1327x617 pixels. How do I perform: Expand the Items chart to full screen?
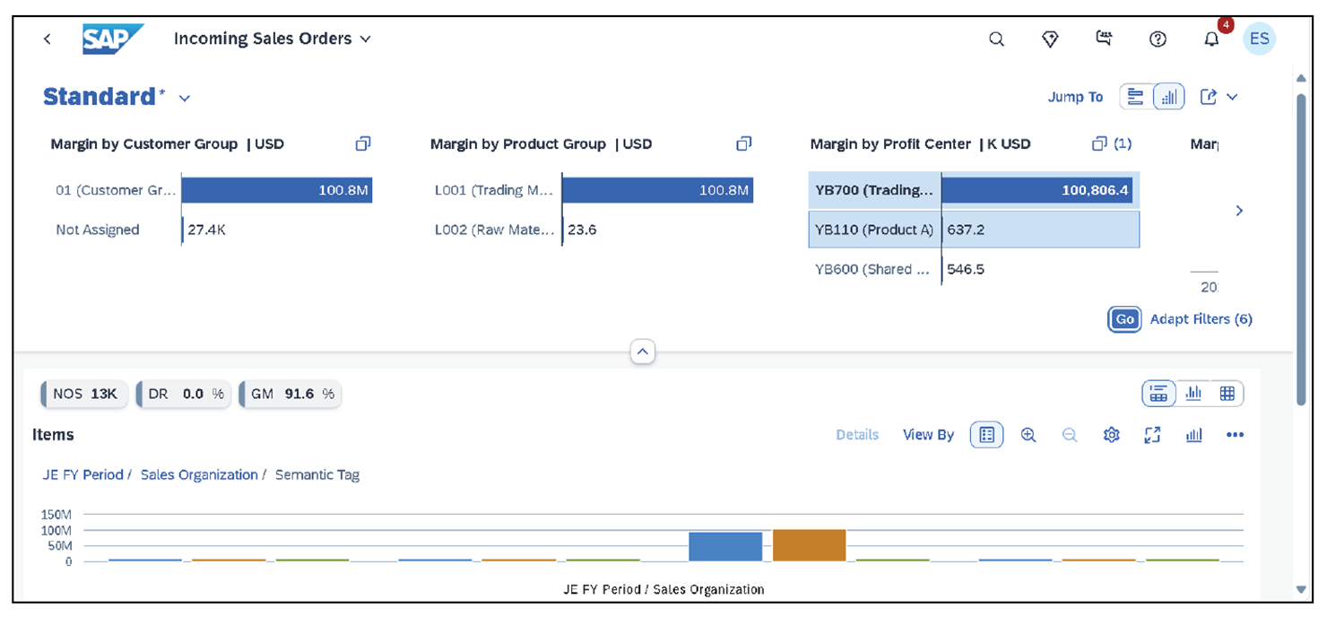pos(1152,435)
